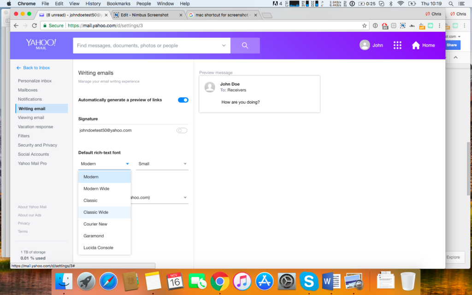472x295 pixels.
Task: Click the Yahoo Mail logo
Action: (41, 45)
